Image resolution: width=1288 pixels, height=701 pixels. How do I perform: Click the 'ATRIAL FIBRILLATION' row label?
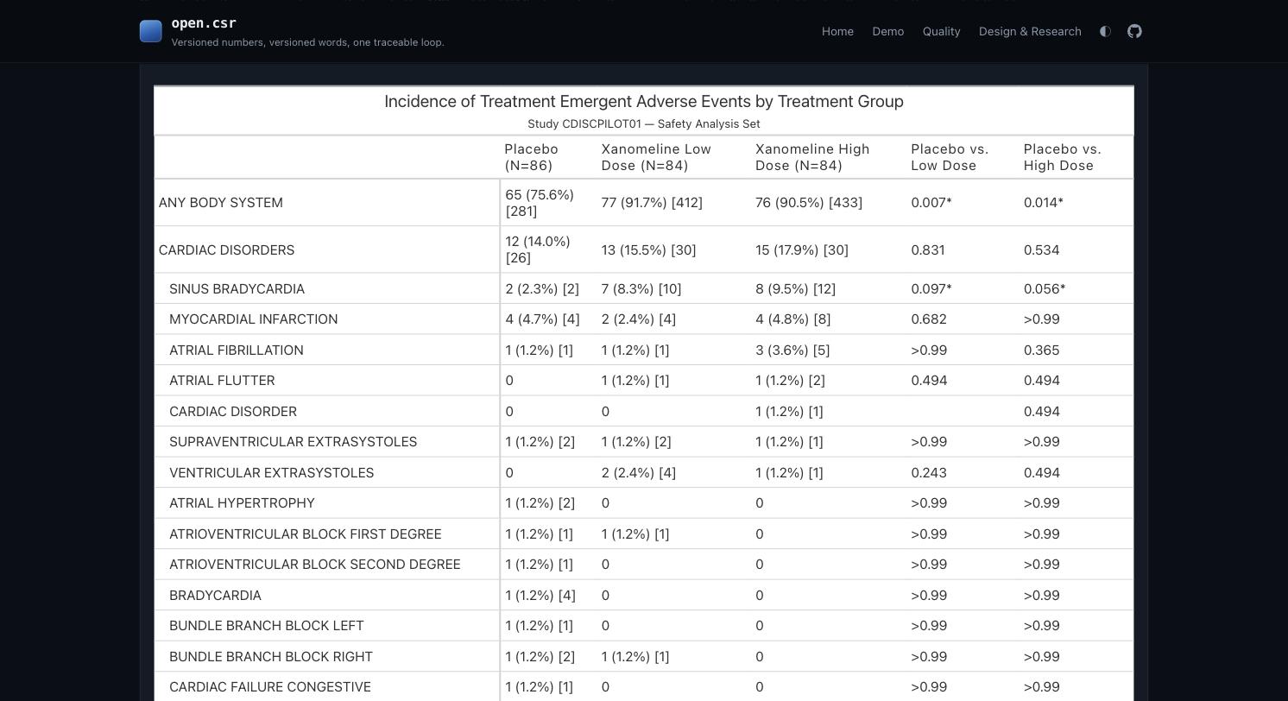[x=237, y=350]
